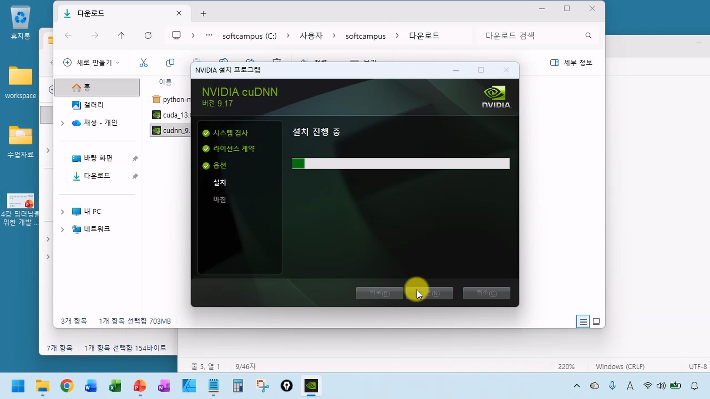
Task: Select the cudn​n_9 installer file
Action: [x=171, y=130]
